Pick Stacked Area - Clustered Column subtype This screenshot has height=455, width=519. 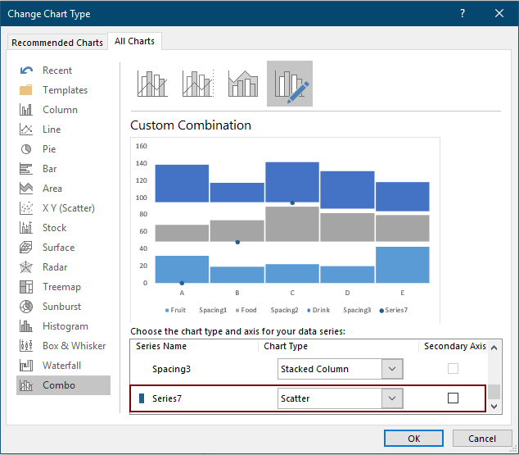pyautogui.click(x=243, y=84)
